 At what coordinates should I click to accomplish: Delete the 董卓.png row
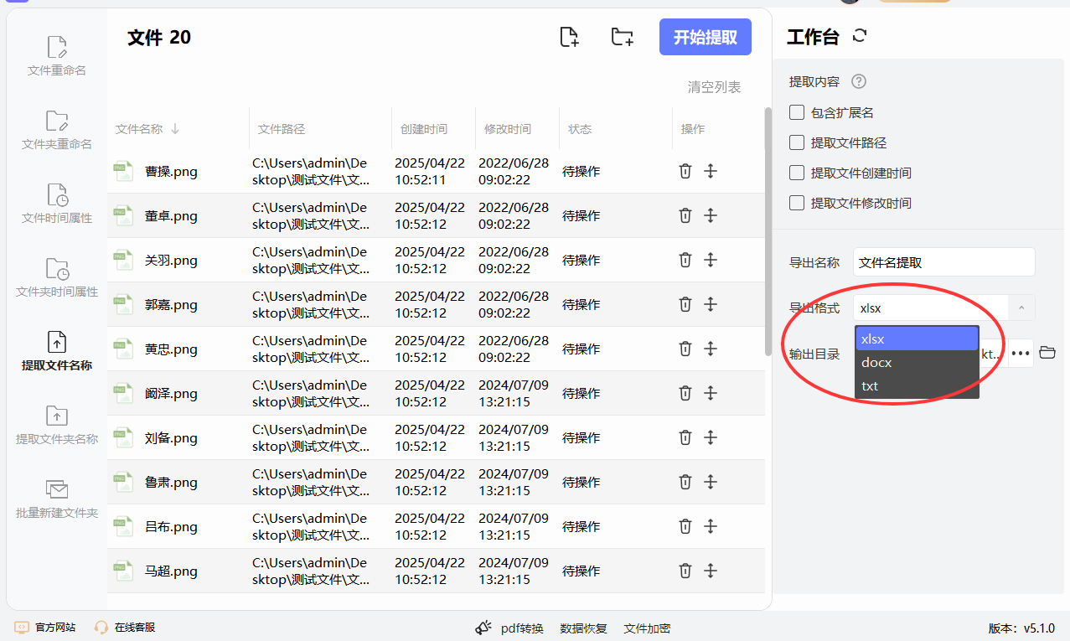pos(685,215)
